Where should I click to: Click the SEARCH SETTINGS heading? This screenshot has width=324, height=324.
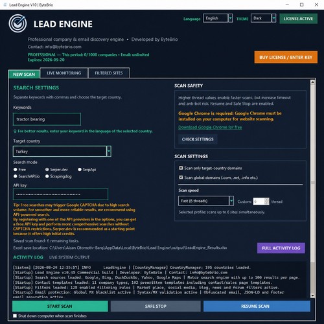pos(36,87)
